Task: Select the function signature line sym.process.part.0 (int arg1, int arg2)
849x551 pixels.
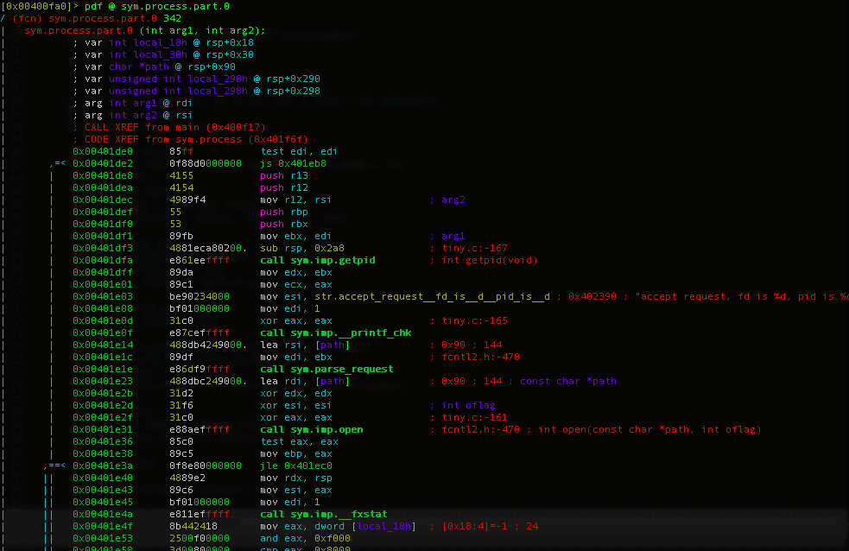Action: (x=144, y=30)
